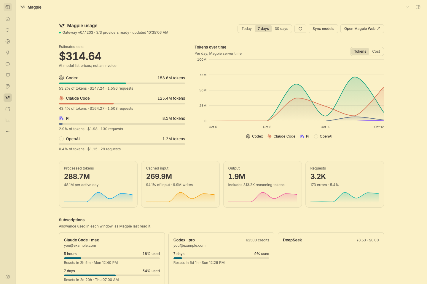Open Settings gear at sidebar bottom
Screen dimensions: 427x284
8,277
